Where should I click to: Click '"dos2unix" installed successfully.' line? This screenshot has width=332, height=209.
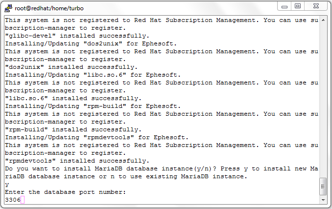point(71,67)
